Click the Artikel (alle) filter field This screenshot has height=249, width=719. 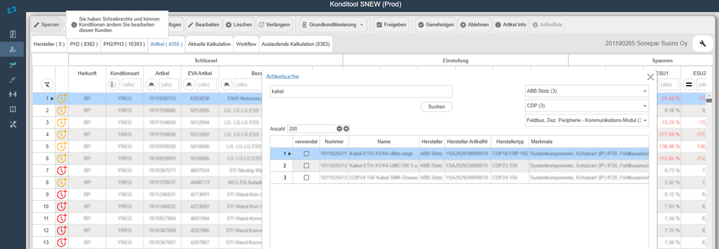click(169, 84)
